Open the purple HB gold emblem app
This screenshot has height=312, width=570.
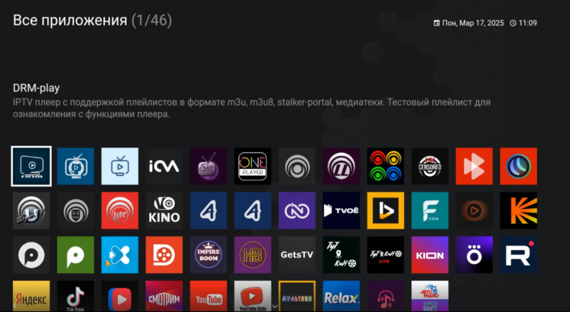point(253,255)
